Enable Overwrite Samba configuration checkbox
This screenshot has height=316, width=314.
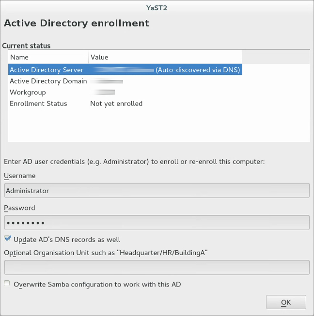[x=7, y=284]
